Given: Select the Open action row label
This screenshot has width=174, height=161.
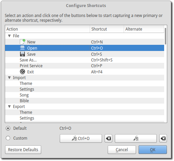Looking at the screenshot, I should [32, 48].
